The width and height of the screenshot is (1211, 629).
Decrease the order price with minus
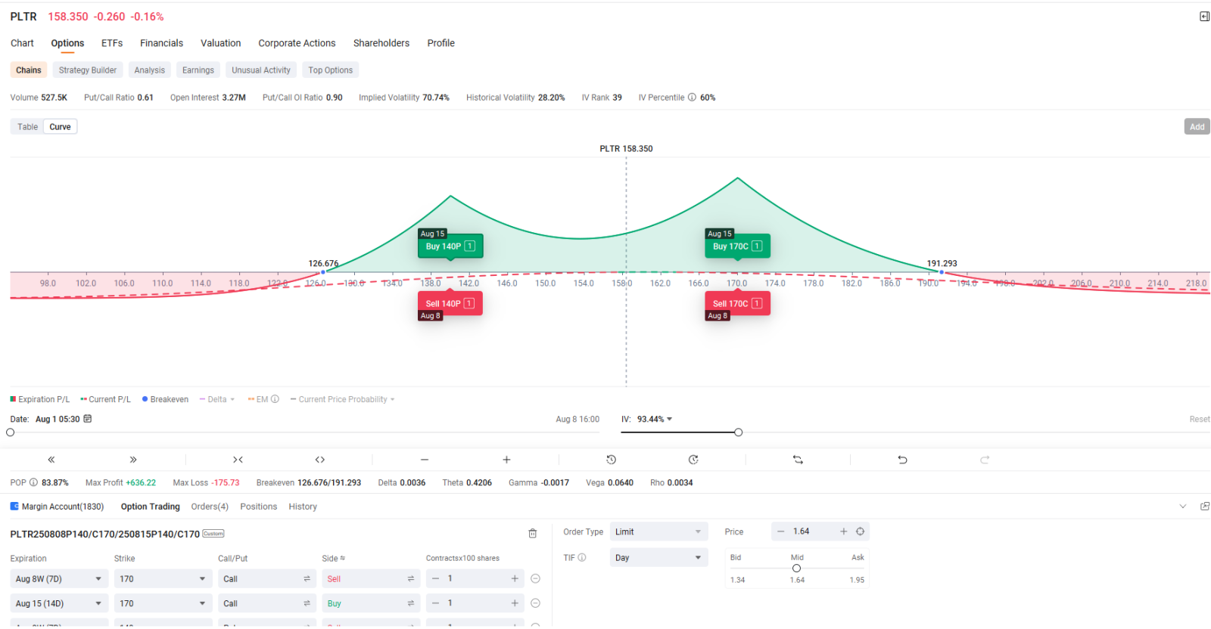[781, 531]
